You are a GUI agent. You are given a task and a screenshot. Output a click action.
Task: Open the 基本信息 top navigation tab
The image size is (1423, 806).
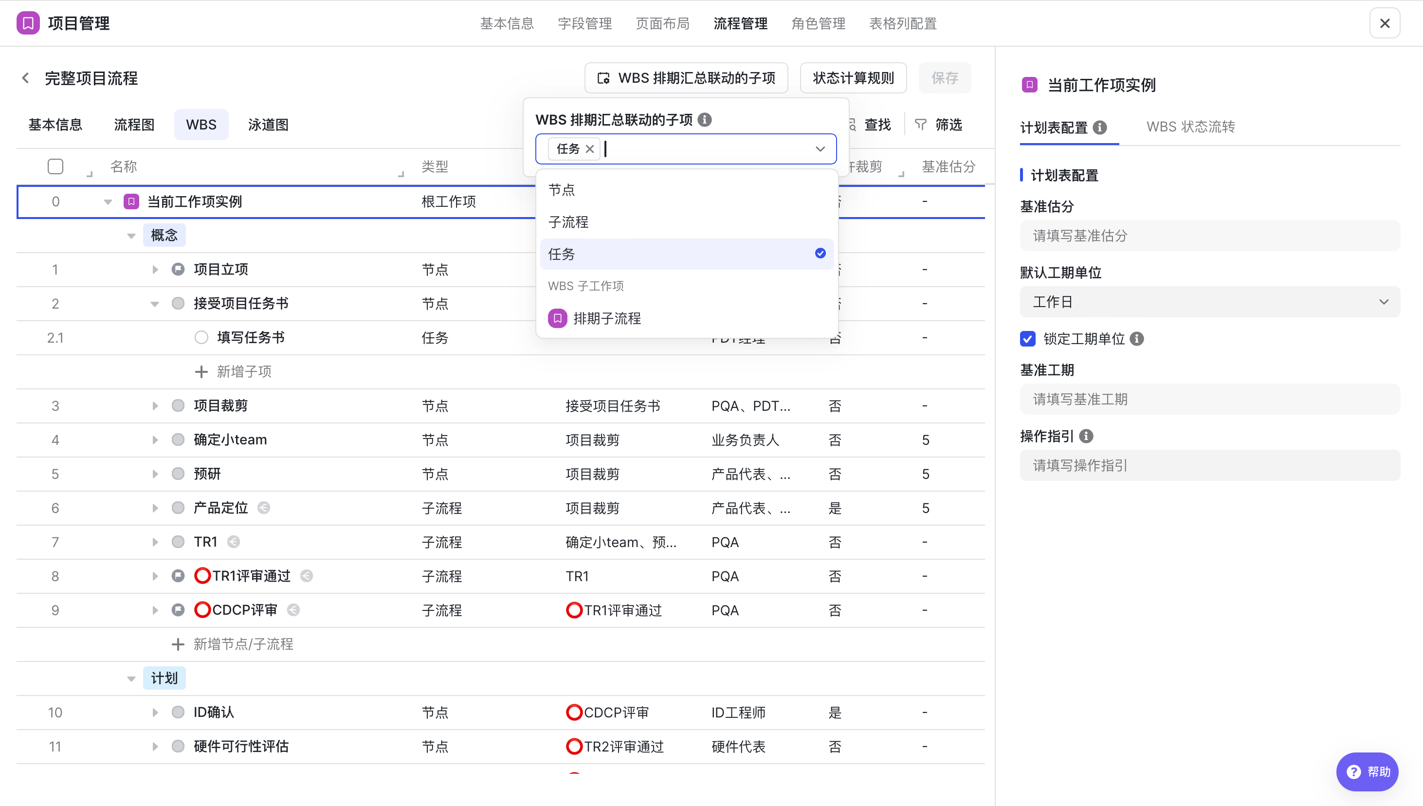coord(507,23)
